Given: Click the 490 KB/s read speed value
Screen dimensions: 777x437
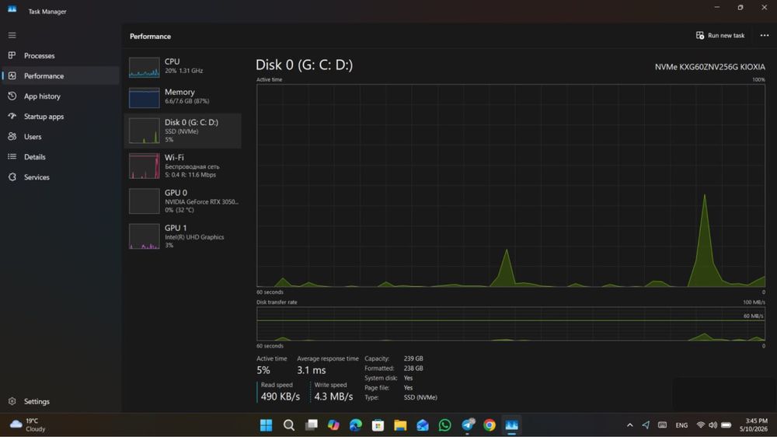Looking at the screenshot, I should (x=280, y=397).
